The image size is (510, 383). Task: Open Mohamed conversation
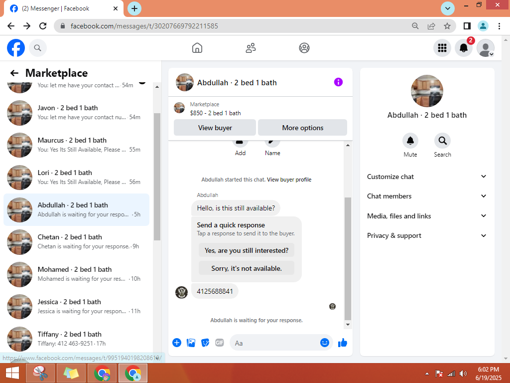(x=76, y=274)
